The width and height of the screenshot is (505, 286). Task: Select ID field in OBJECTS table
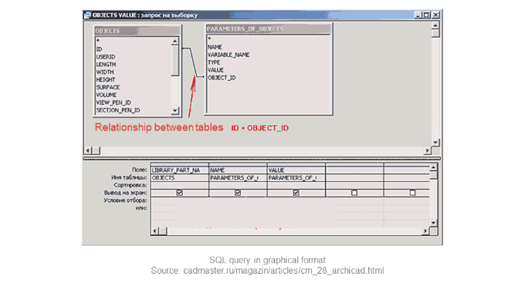coord(99,49)
